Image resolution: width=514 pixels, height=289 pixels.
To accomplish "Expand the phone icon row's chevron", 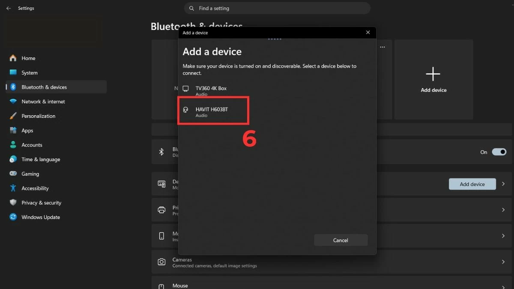I will pyautogui.click(x=503, y=236).
